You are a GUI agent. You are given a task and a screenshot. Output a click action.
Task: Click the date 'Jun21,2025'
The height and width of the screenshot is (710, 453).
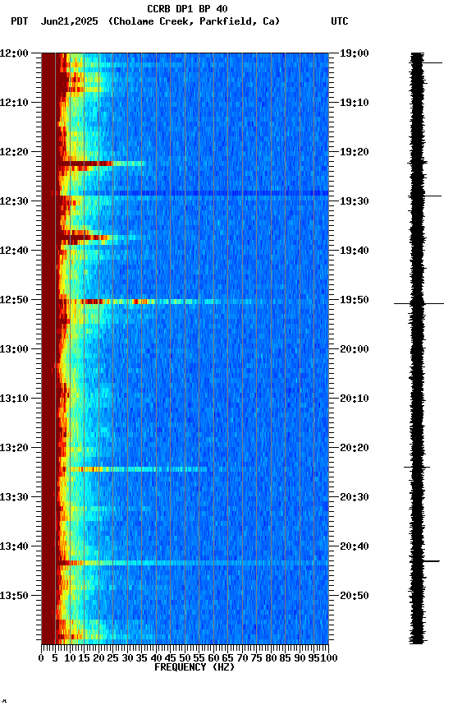point(69,21)
